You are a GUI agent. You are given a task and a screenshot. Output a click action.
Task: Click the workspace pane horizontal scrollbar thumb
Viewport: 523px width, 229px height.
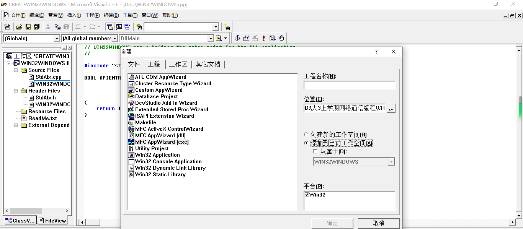26,211
